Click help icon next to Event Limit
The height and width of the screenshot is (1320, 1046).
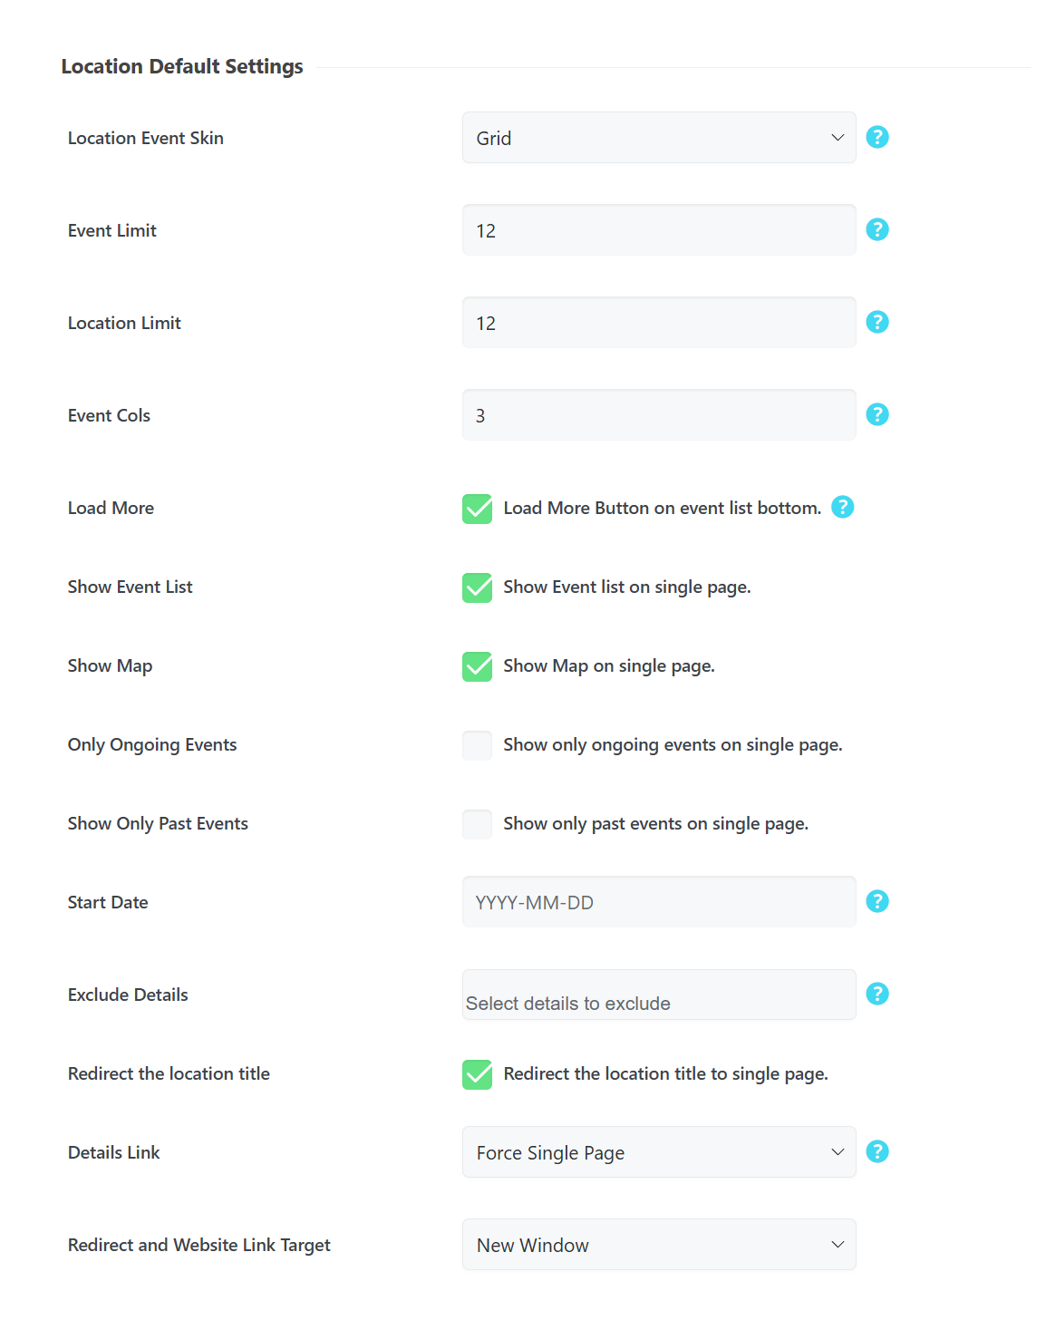(x=877, y=229)
